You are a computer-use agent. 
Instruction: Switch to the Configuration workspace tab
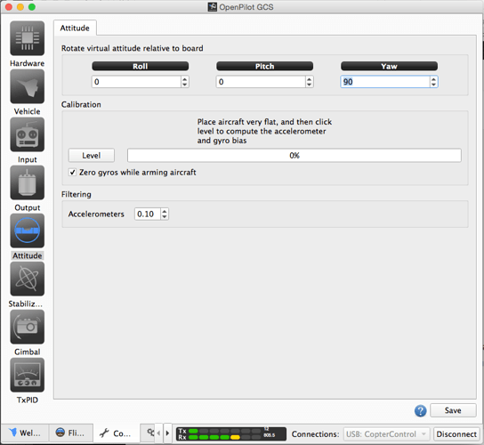[117, 433]
